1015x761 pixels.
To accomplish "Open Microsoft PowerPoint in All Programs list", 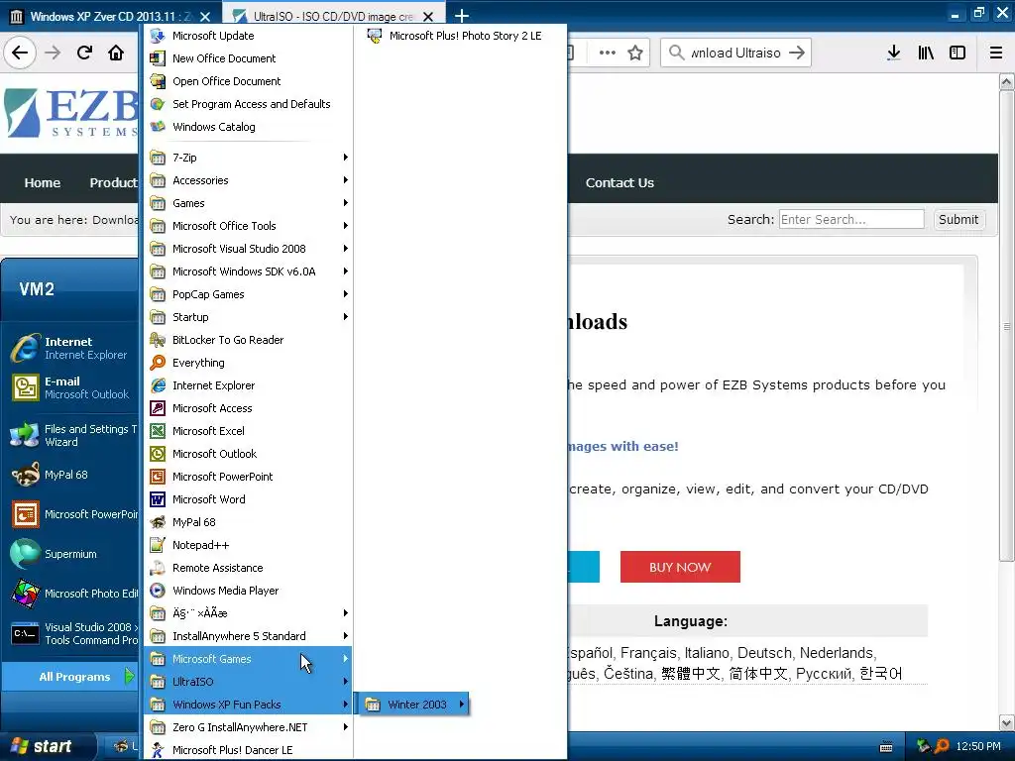I will point(248,477).
